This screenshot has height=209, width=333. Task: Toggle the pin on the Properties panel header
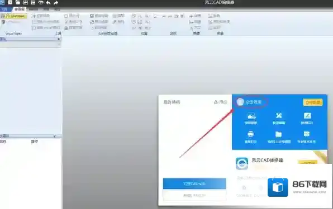click(59, 39)
